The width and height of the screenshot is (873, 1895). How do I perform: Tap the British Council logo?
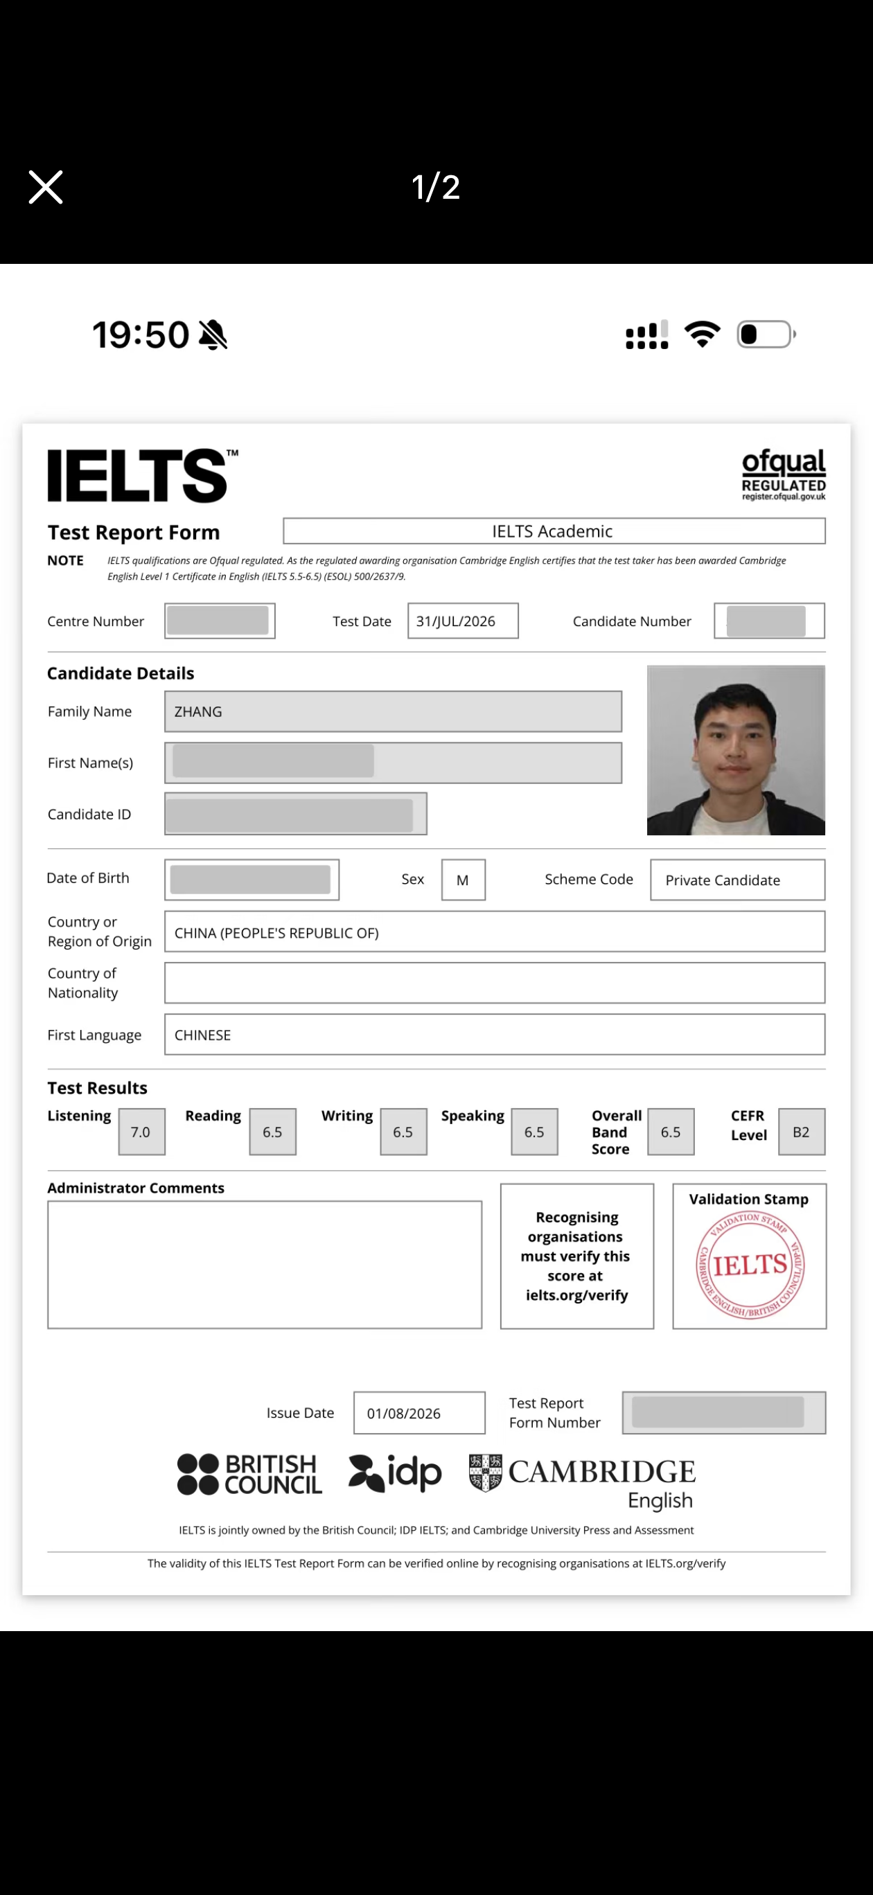(x=249, y=1474)
